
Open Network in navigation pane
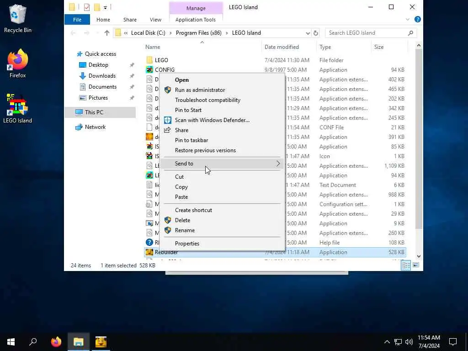[95, 127]
